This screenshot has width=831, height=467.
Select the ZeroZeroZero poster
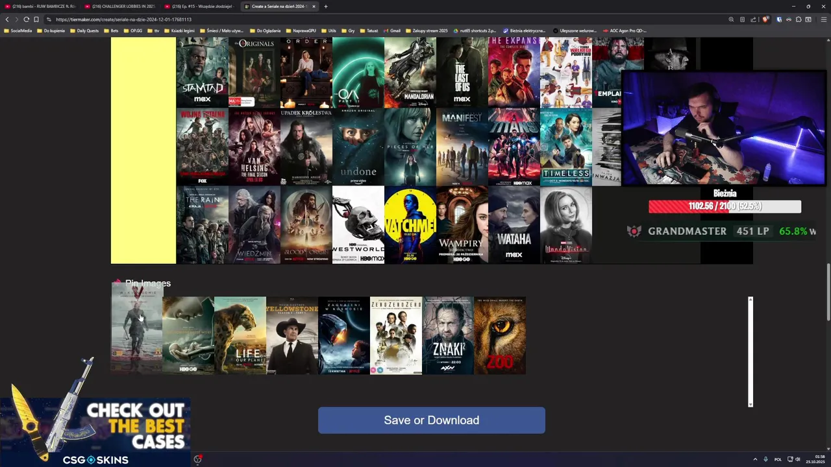(x=396, y=335)
